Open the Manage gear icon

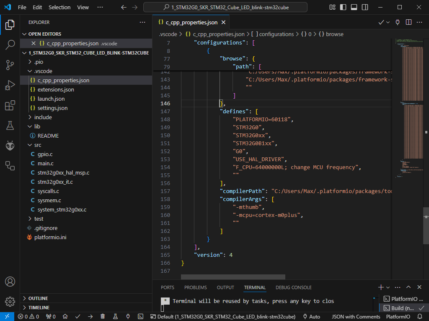coord(10,302)
